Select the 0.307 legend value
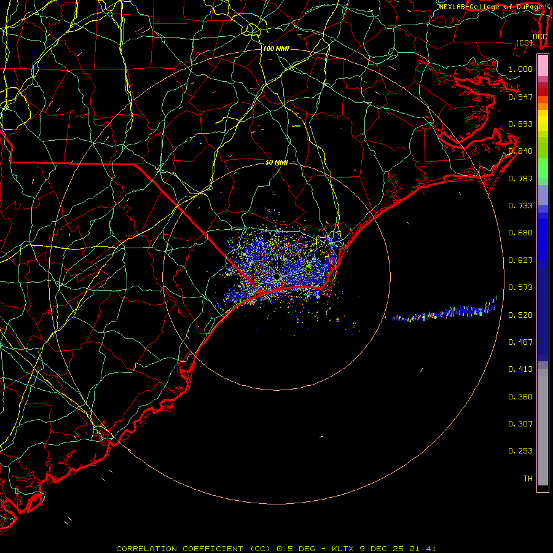 (520, 424)
